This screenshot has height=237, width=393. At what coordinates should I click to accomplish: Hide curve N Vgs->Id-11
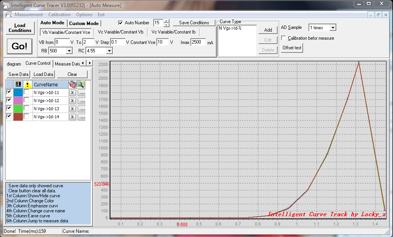[x=9, y=92]
